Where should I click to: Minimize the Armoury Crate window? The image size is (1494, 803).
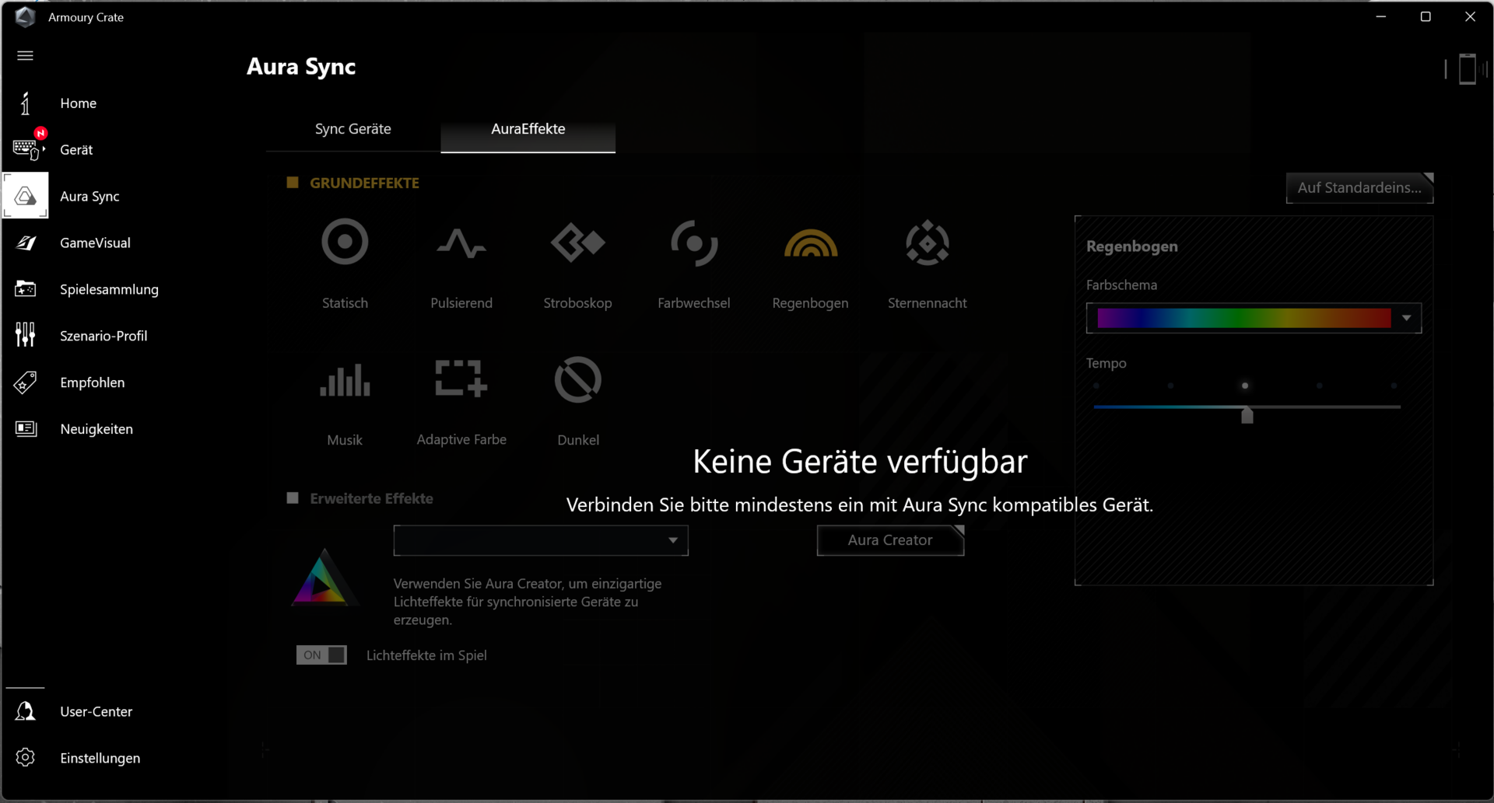[1381, 16]
